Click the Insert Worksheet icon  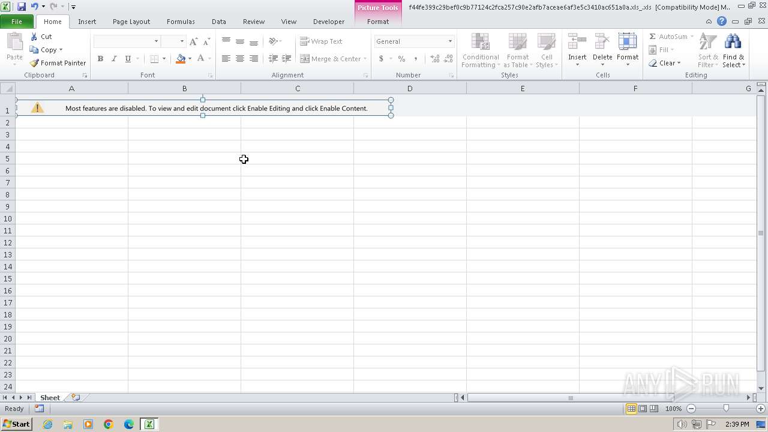[x=76, y=397]
